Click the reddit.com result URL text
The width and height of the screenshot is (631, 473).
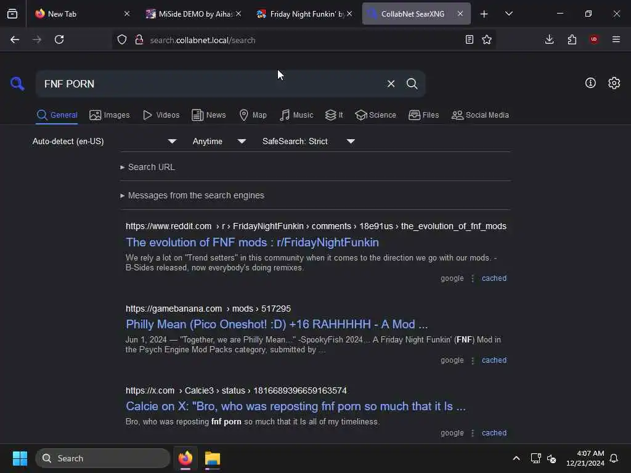point(316,227)
